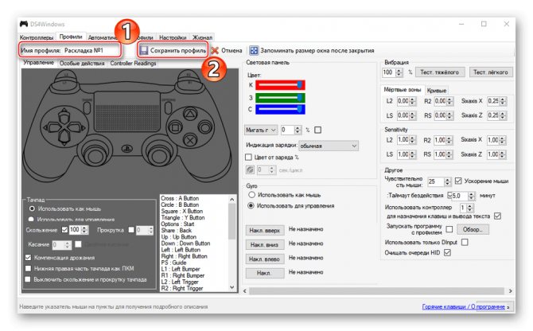Switch to Мёртвые зоны tab
The image size is (533, 331).
pos(402,90)
